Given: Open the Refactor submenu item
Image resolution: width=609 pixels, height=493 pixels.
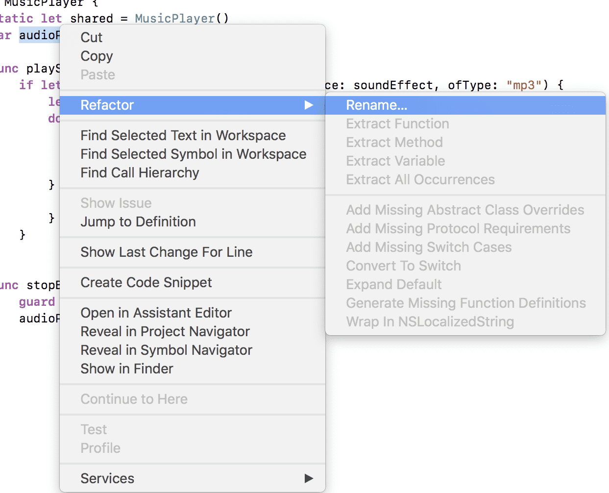Looking at the screenshot, I should coord(192,105).
